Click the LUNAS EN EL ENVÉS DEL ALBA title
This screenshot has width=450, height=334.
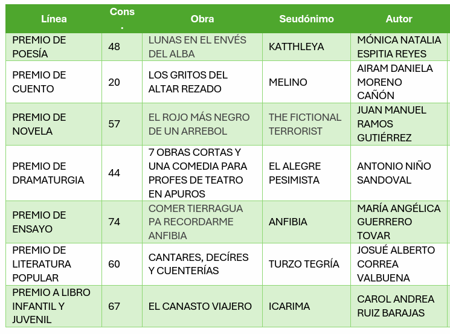[198, 47]
